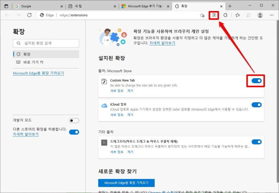The height and width of the screenshot is (193, 279).
Task: Click the 새로운 확장 찾기 heading
Action: 117,171
